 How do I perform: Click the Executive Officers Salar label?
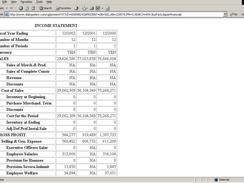(x=27, y=148)
